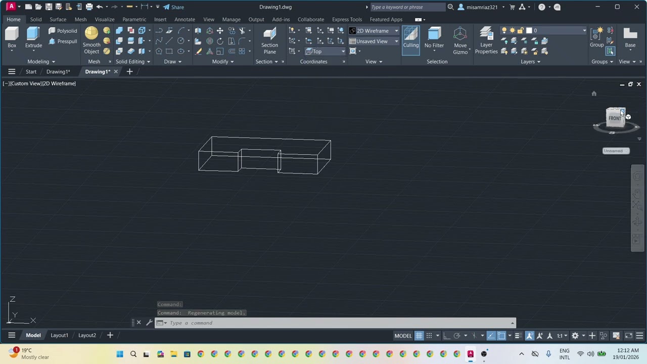Click the layer color swatch in Layers panel

[529, 30]
